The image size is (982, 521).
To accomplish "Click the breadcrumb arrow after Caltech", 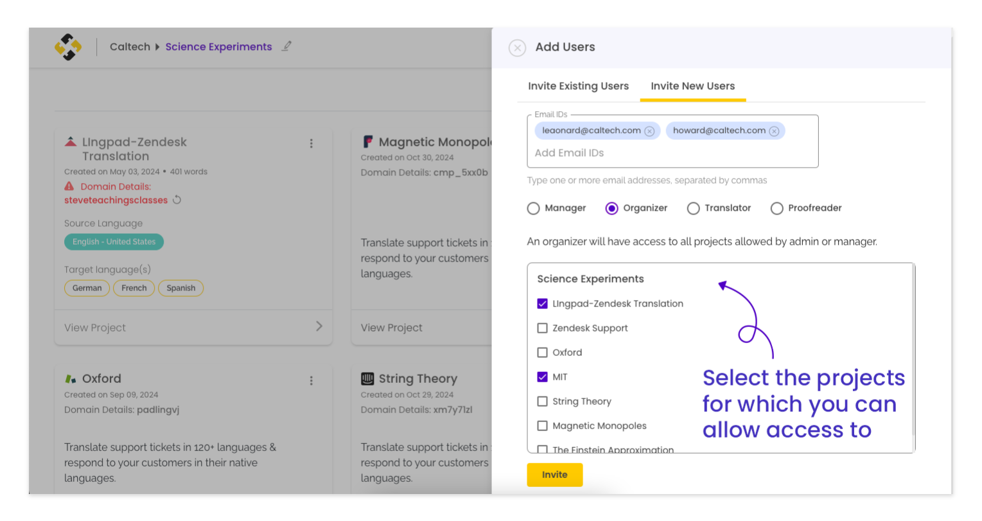I will (x=157, y=47).
